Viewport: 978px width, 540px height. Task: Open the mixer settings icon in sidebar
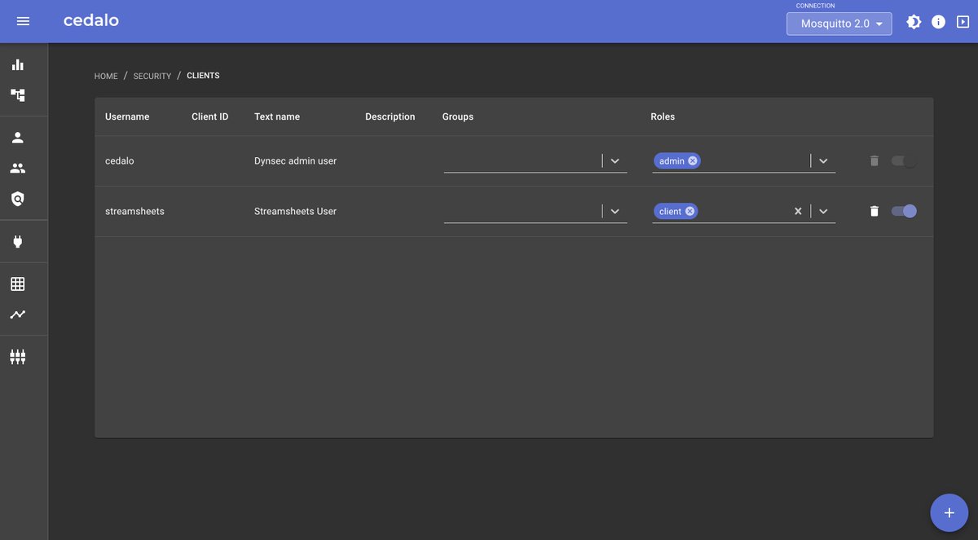pos(18,357)
